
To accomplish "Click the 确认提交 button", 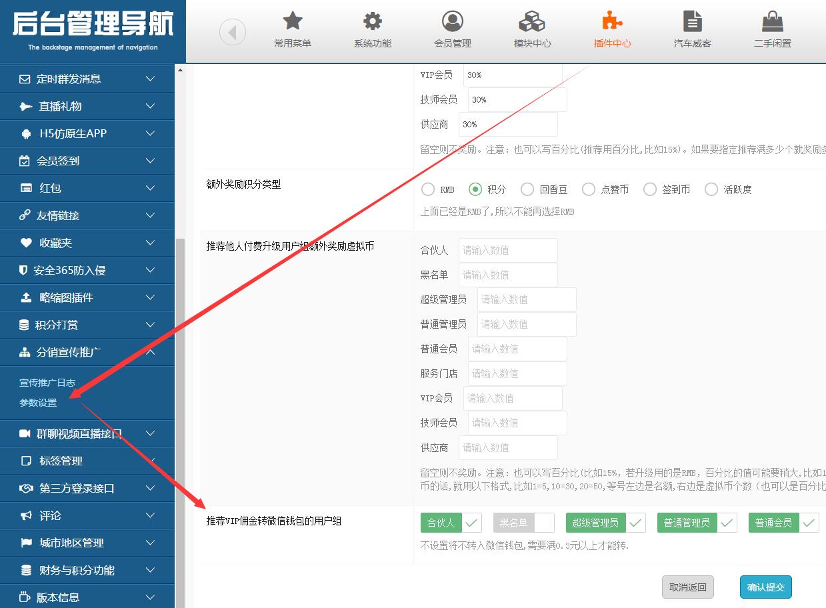I will pos(765,587).
